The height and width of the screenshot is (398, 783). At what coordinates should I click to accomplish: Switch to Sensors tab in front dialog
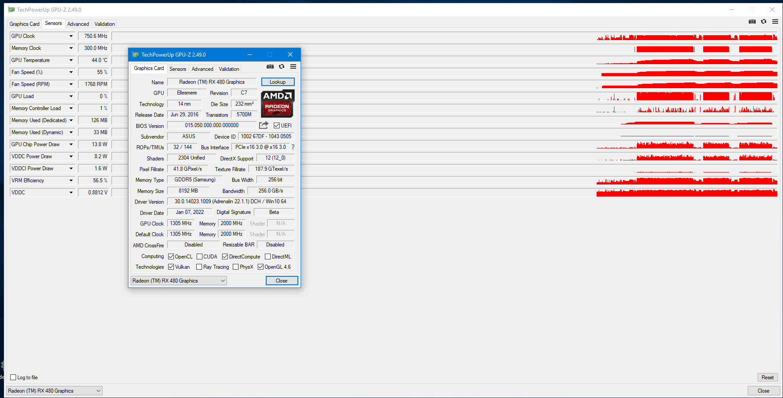[177, 69]
